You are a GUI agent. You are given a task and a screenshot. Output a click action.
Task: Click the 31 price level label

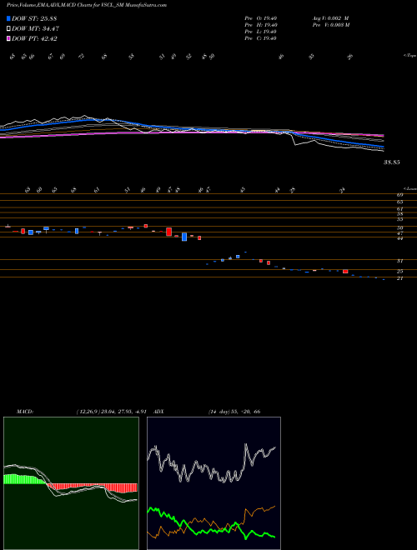pyautogui.click(x=399, y=261)
